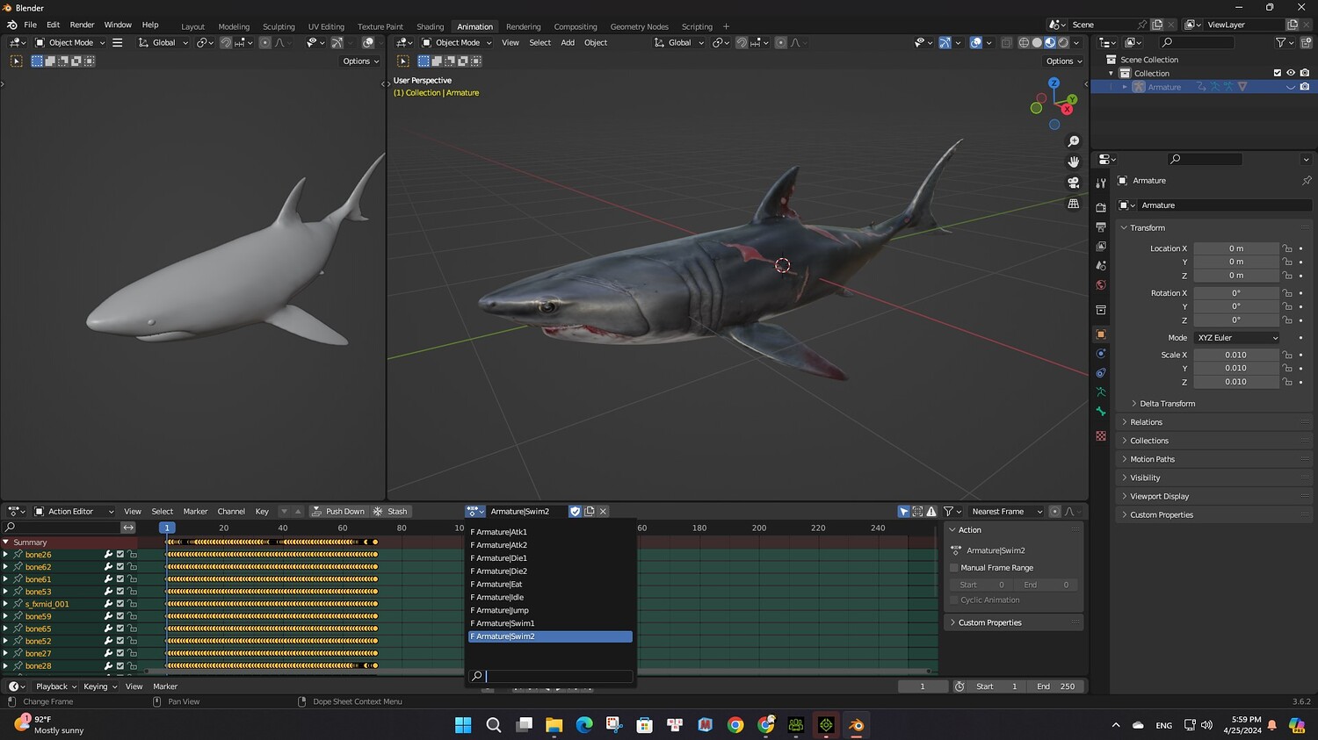Viewport: 1318px width, 740px height.
Task: Hide Collection with eye icon in outliner
Action: pyautogui.click(x=1291, y=73)
